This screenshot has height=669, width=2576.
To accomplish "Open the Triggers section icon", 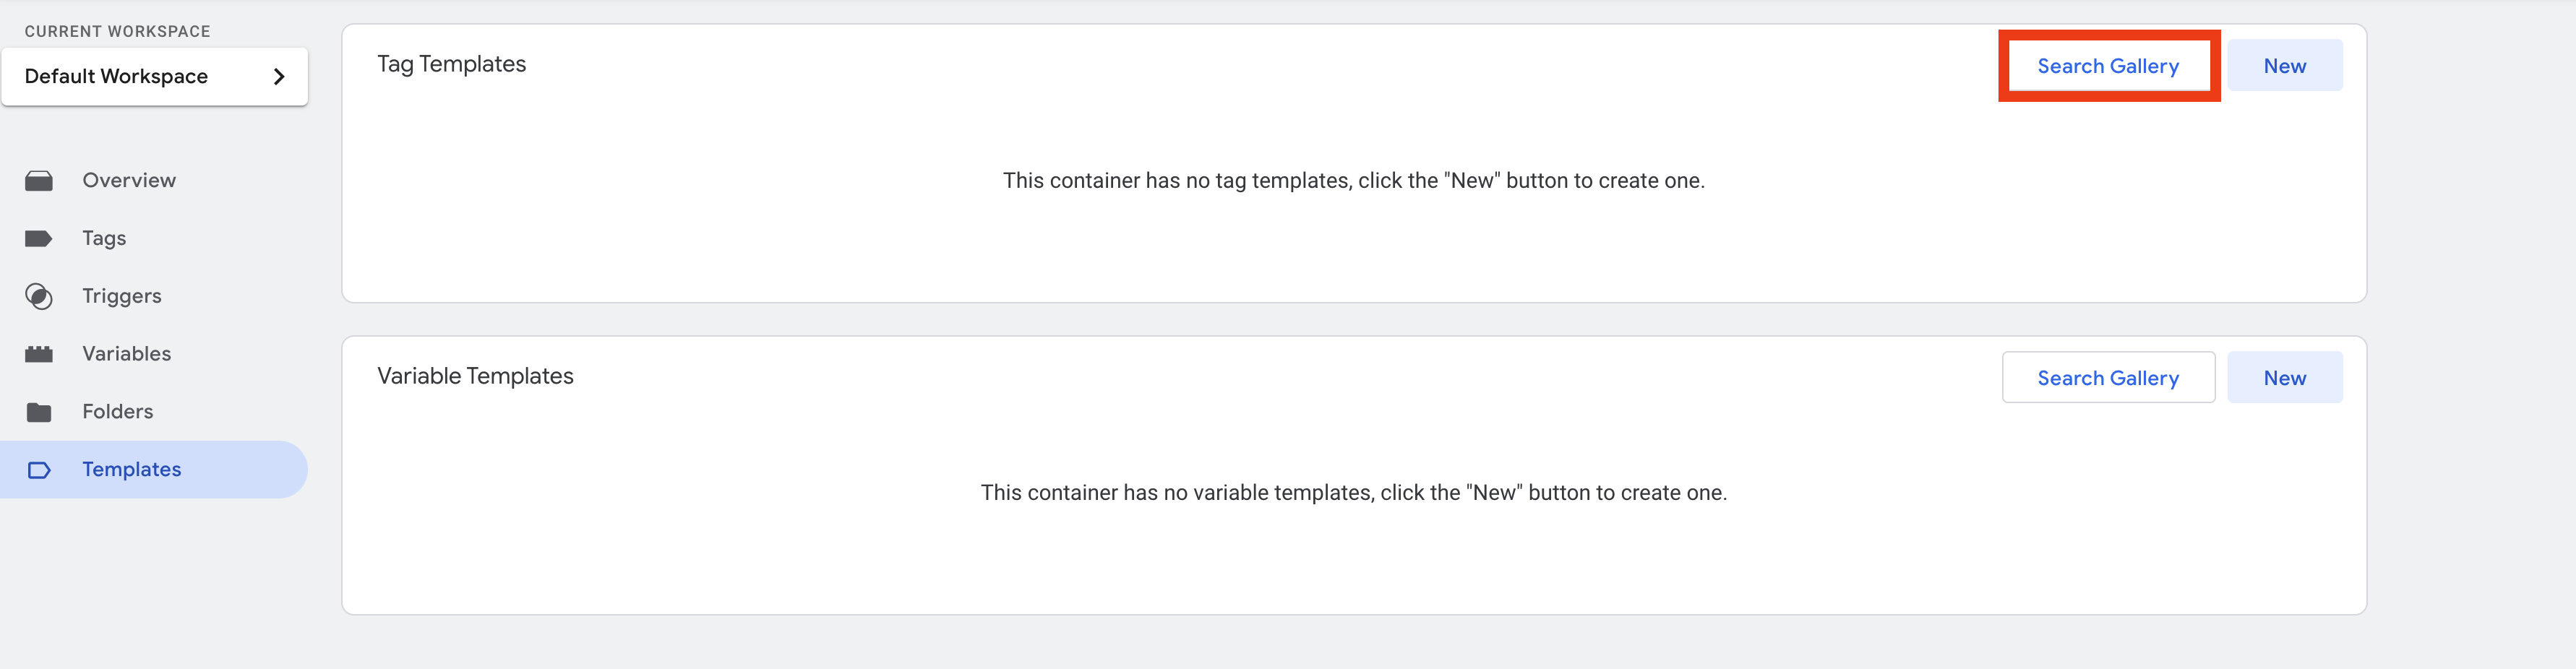I will [x=38, y=296].
